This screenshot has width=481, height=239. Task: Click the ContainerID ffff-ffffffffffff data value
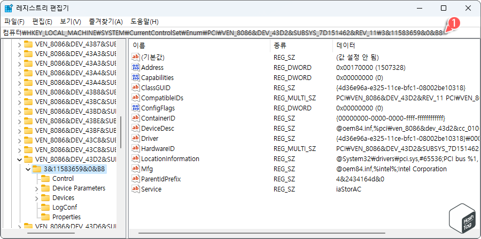pos(390,118)
